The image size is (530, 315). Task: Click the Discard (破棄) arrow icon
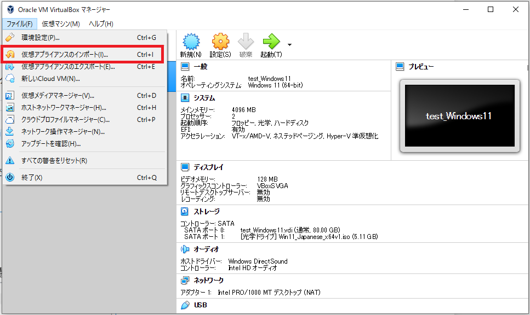(246, 42)
